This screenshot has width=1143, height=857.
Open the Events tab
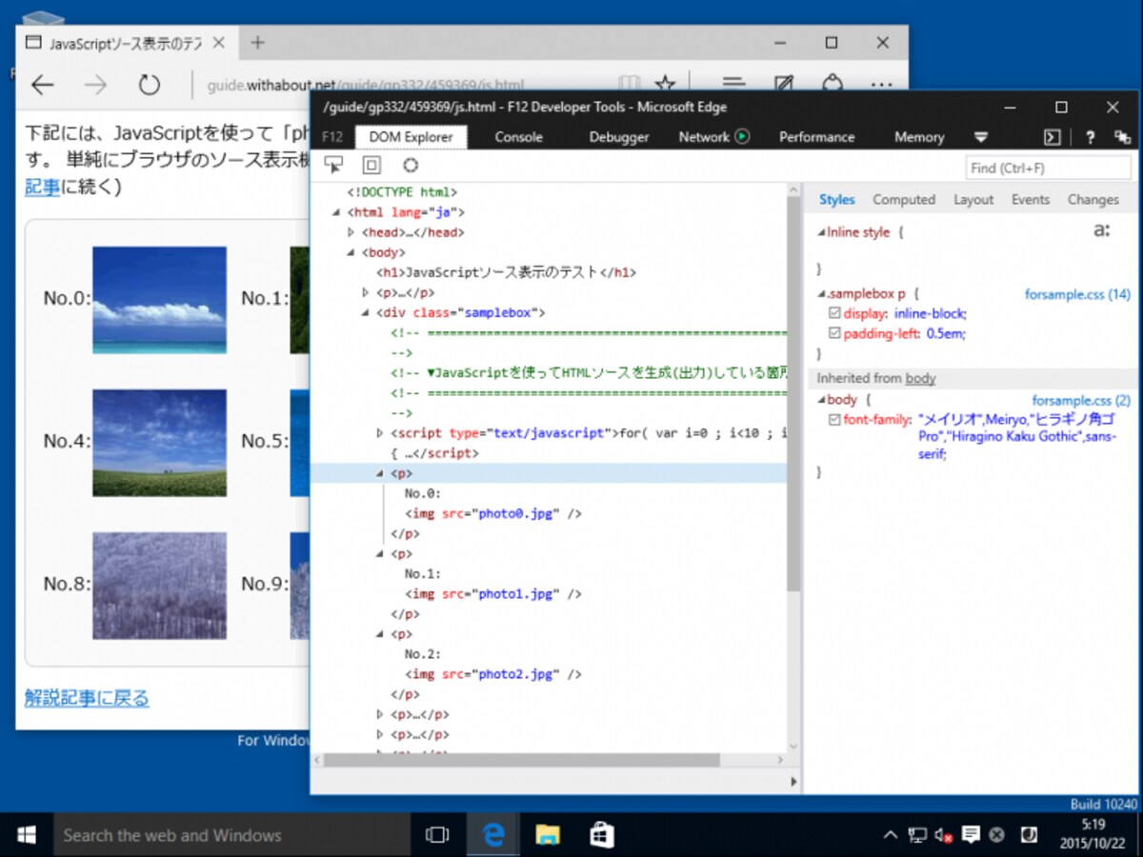point(1031,200)
